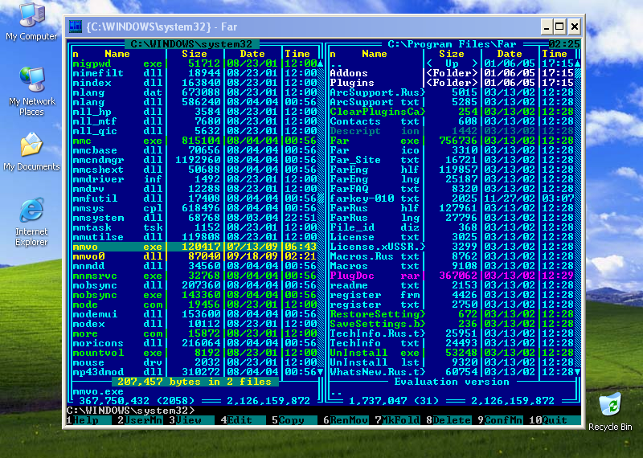Screen dimensions: 643x458
Task: Click the left panel scrollbar down arrow
Action: (x=320, y=372)
